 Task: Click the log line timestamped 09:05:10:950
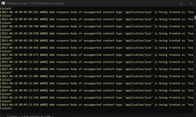coord(97,33)
